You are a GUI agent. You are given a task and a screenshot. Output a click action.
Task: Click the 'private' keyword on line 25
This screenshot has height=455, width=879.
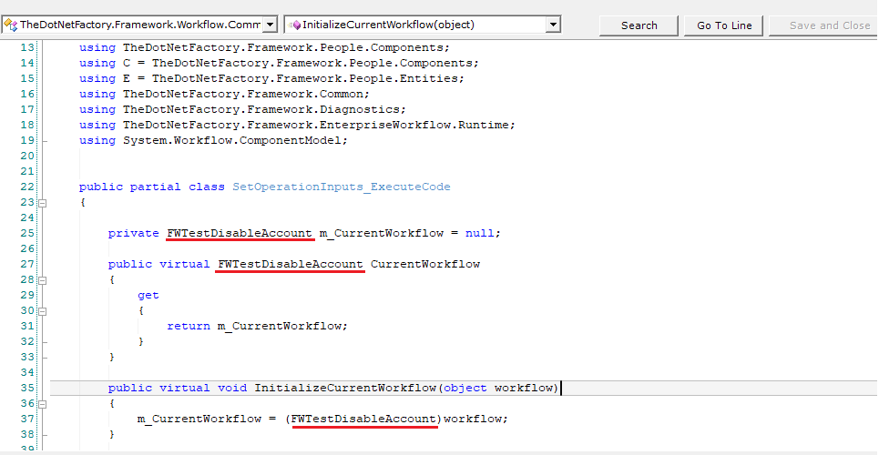[x=133, y=233]
